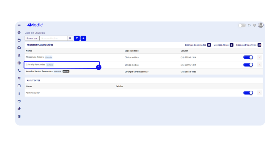Open the settings gear icon in sidebar
Image resolution: width=280 pixels, height=147 pixels.
click(x=19, y=116)
